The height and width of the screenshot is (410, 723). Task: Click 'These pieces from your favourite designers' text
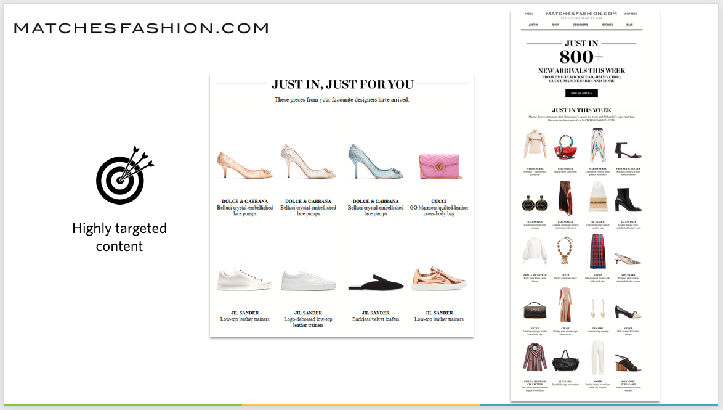tap(342, 100)
